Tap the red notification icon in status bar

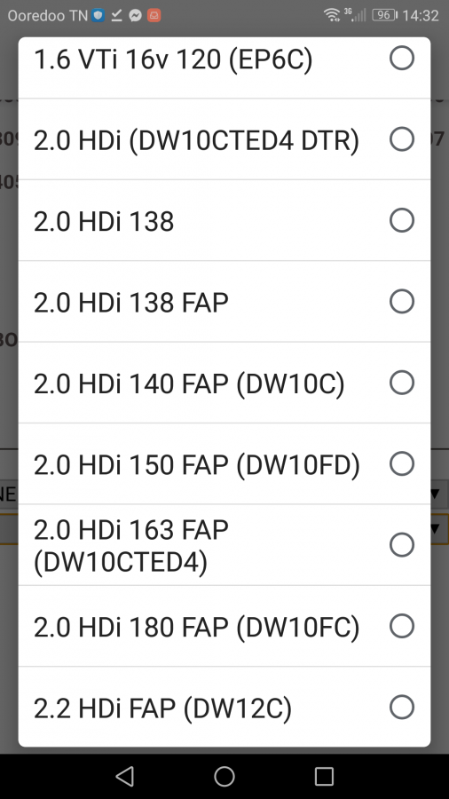154,15
